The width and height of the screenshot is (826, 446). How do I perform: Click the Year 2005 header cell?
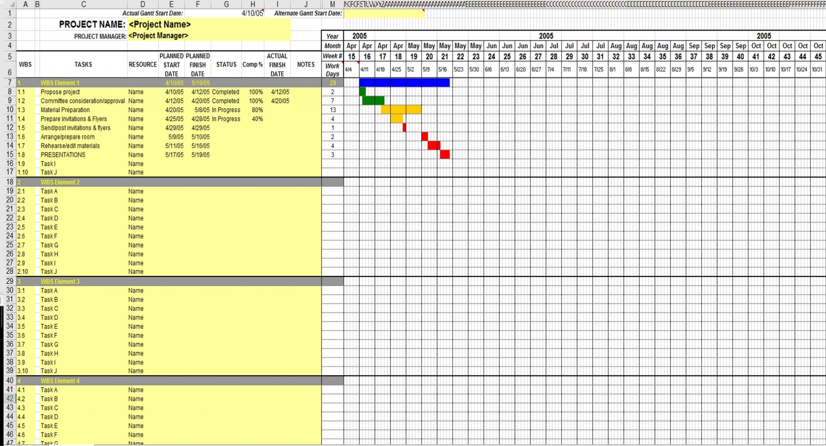[359, 36]
